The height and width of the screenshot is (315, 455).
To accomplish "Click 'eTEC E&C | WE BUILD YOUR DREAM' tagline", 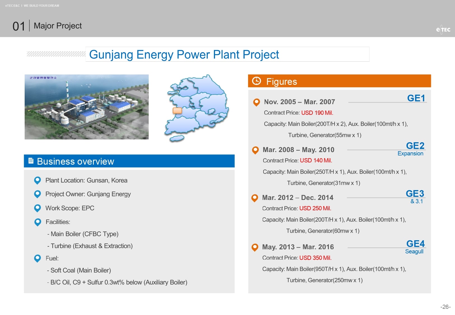I will 32,6.
